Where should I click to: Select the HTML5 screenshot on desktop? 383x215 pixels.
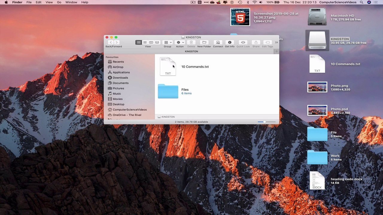point(240,17)
